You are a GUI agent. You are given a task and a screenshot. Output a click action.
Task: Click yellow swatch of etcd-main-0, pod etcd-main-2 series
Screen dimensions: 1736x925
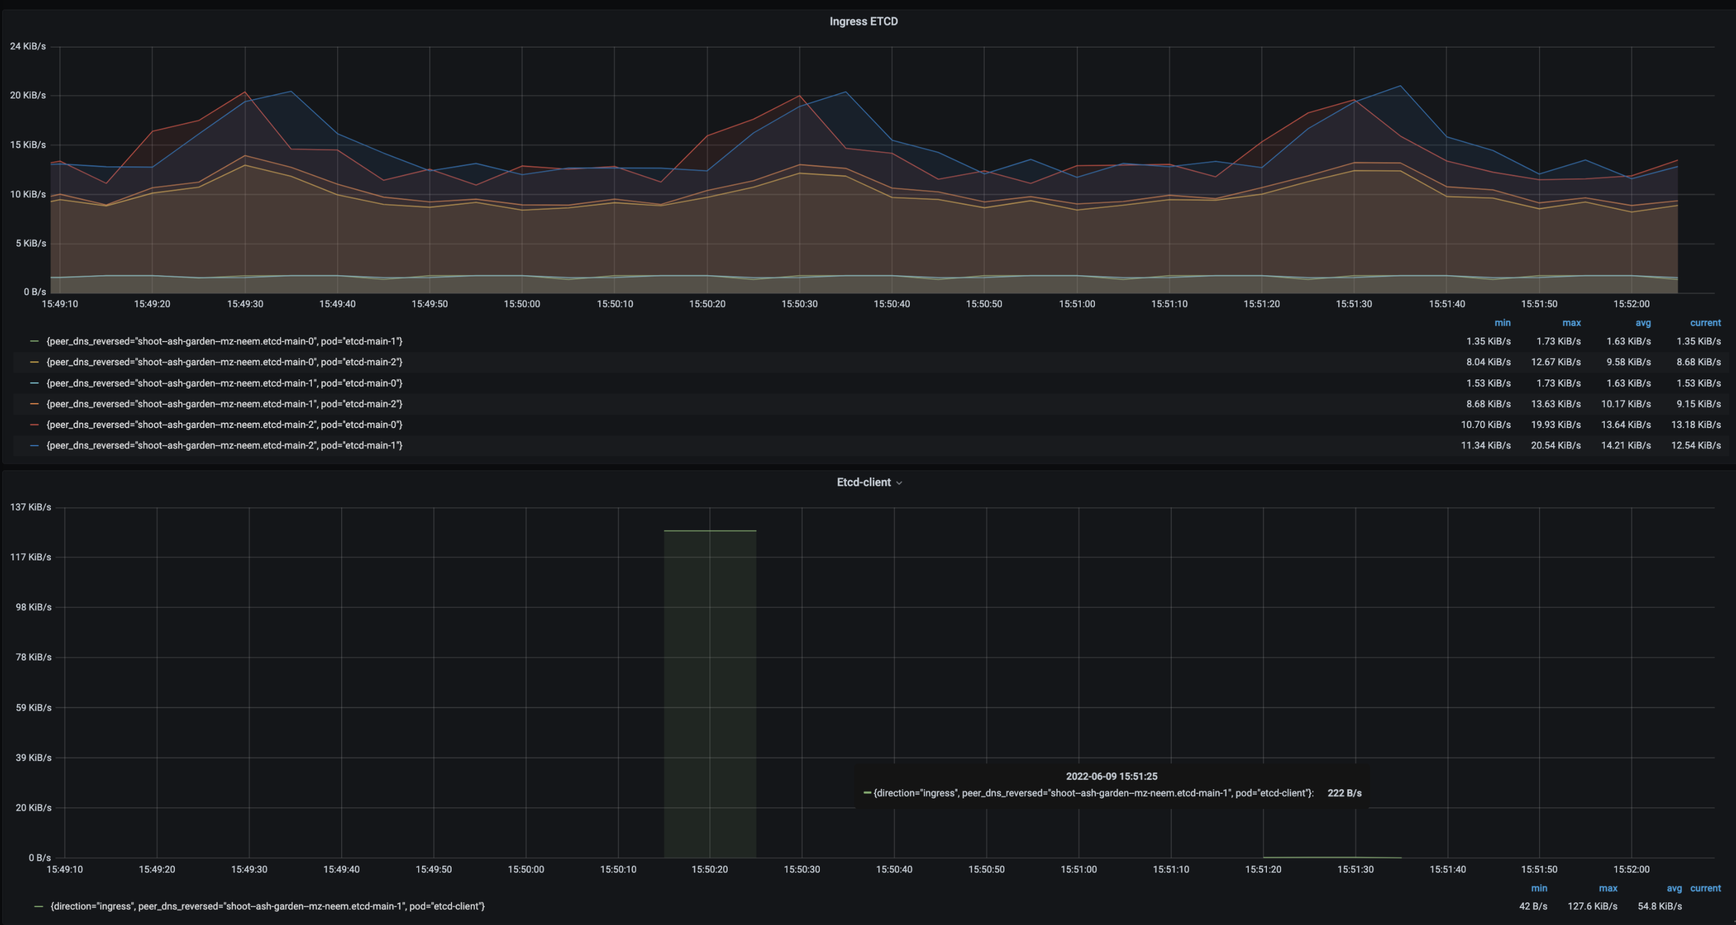coord(35,362)
